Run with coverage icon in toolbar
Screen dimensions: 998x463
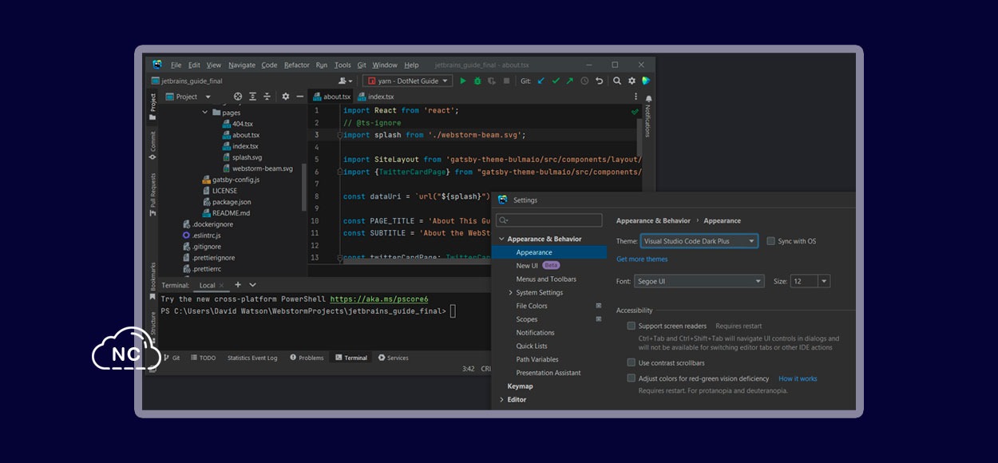pyautogui.click(x=492, y=81)
